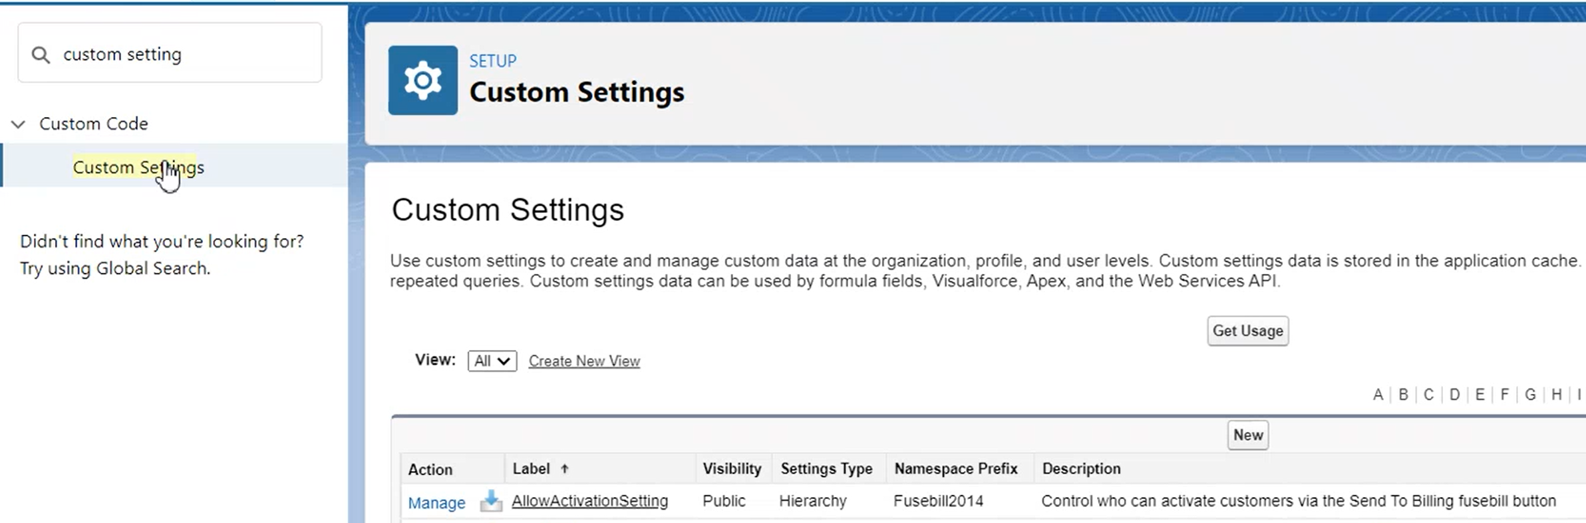Collapse the Custom Code section

(x=19, y=124)
